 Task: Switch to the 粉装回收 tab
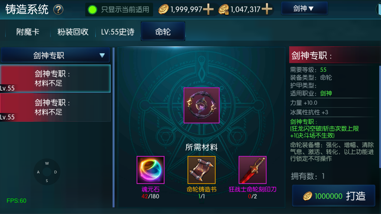(x=73, y=32)
